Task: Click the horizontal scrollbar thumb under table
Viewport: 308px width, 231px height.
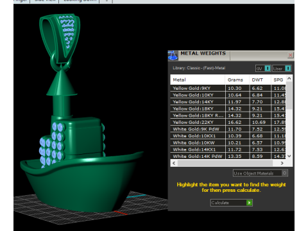Action: coord(225,163)
